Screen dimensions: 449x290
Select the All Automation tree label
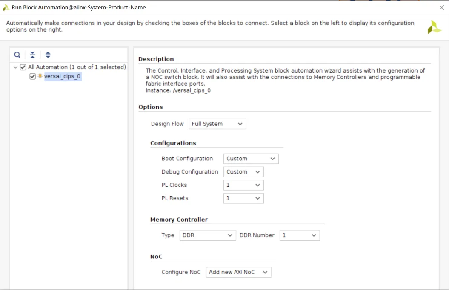coord(77,67)
